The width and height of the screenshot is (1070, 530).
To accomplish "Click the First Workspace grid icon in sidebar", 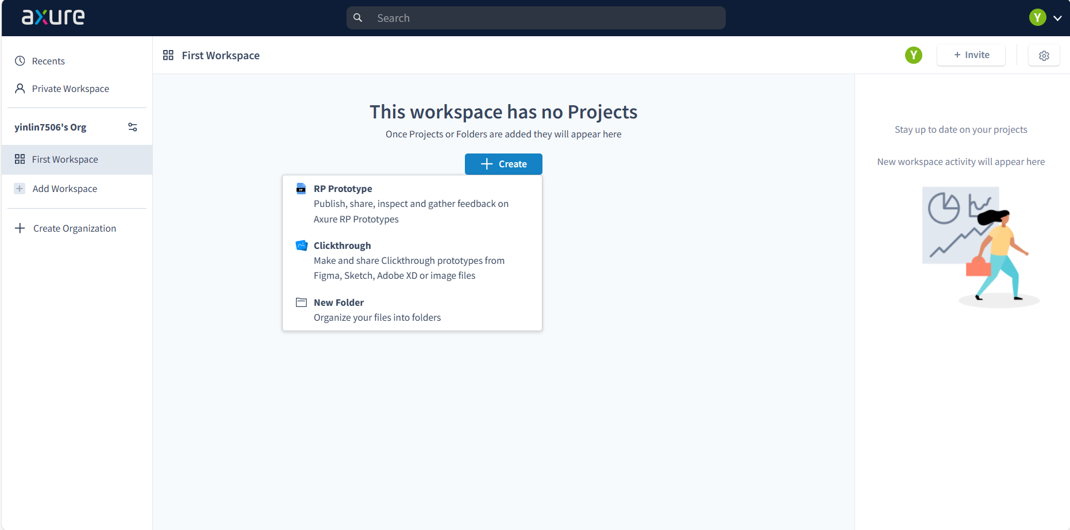I will point(20,159).
